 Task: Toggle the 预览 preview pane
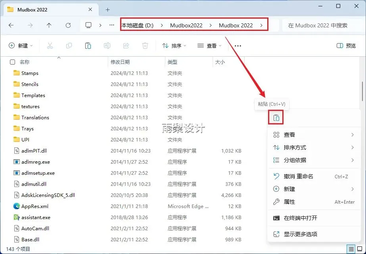(x=346, y=46)
